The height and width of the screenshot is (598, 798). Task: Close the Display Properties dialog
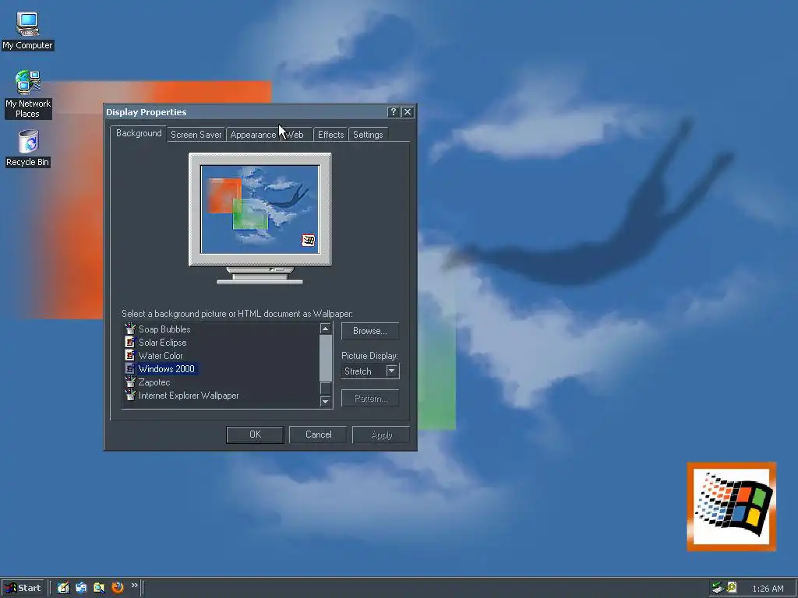(407, 112)
